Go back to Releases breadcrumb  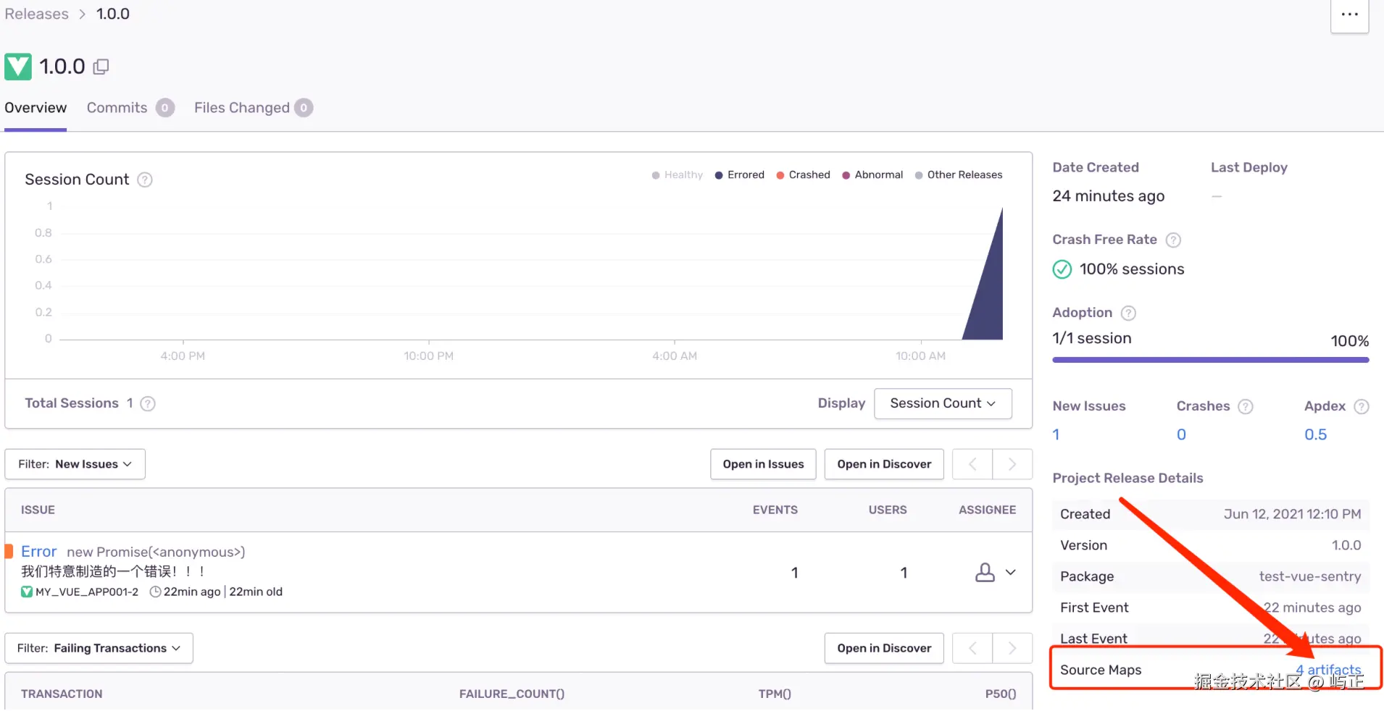point(37,14)
